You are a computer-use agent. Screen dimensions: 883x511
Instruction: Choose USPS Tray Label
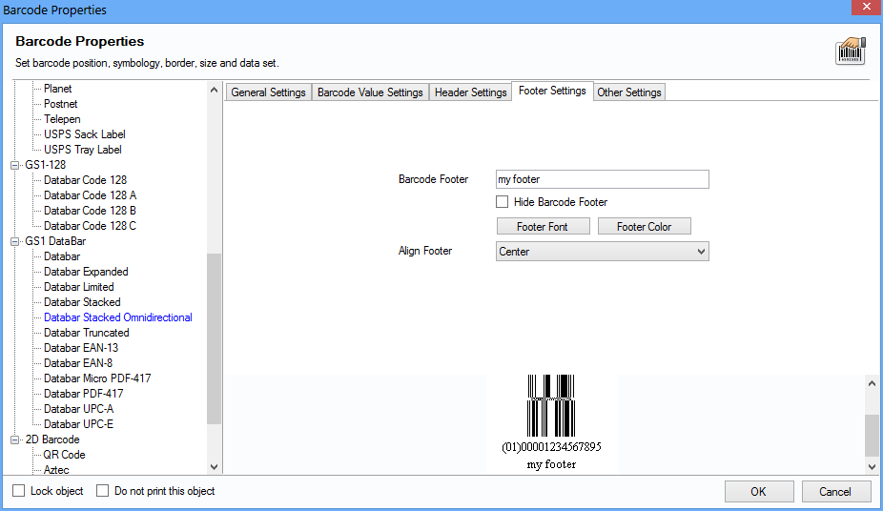(83, 150)
